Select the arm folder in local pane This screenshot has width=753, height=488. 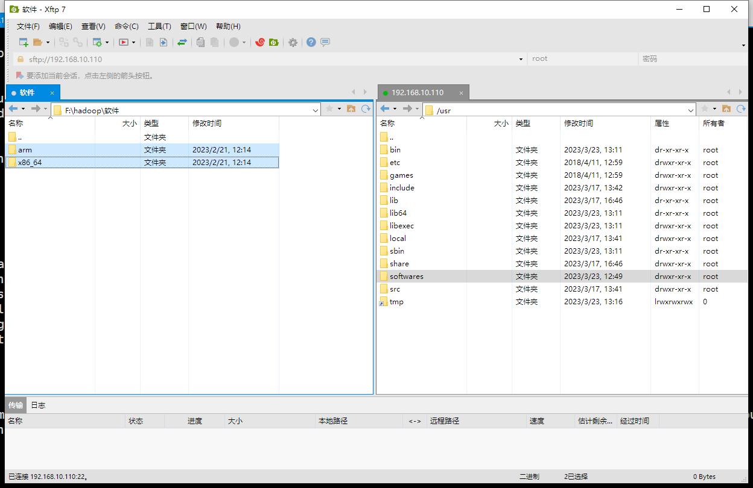[x=25, y=149]
